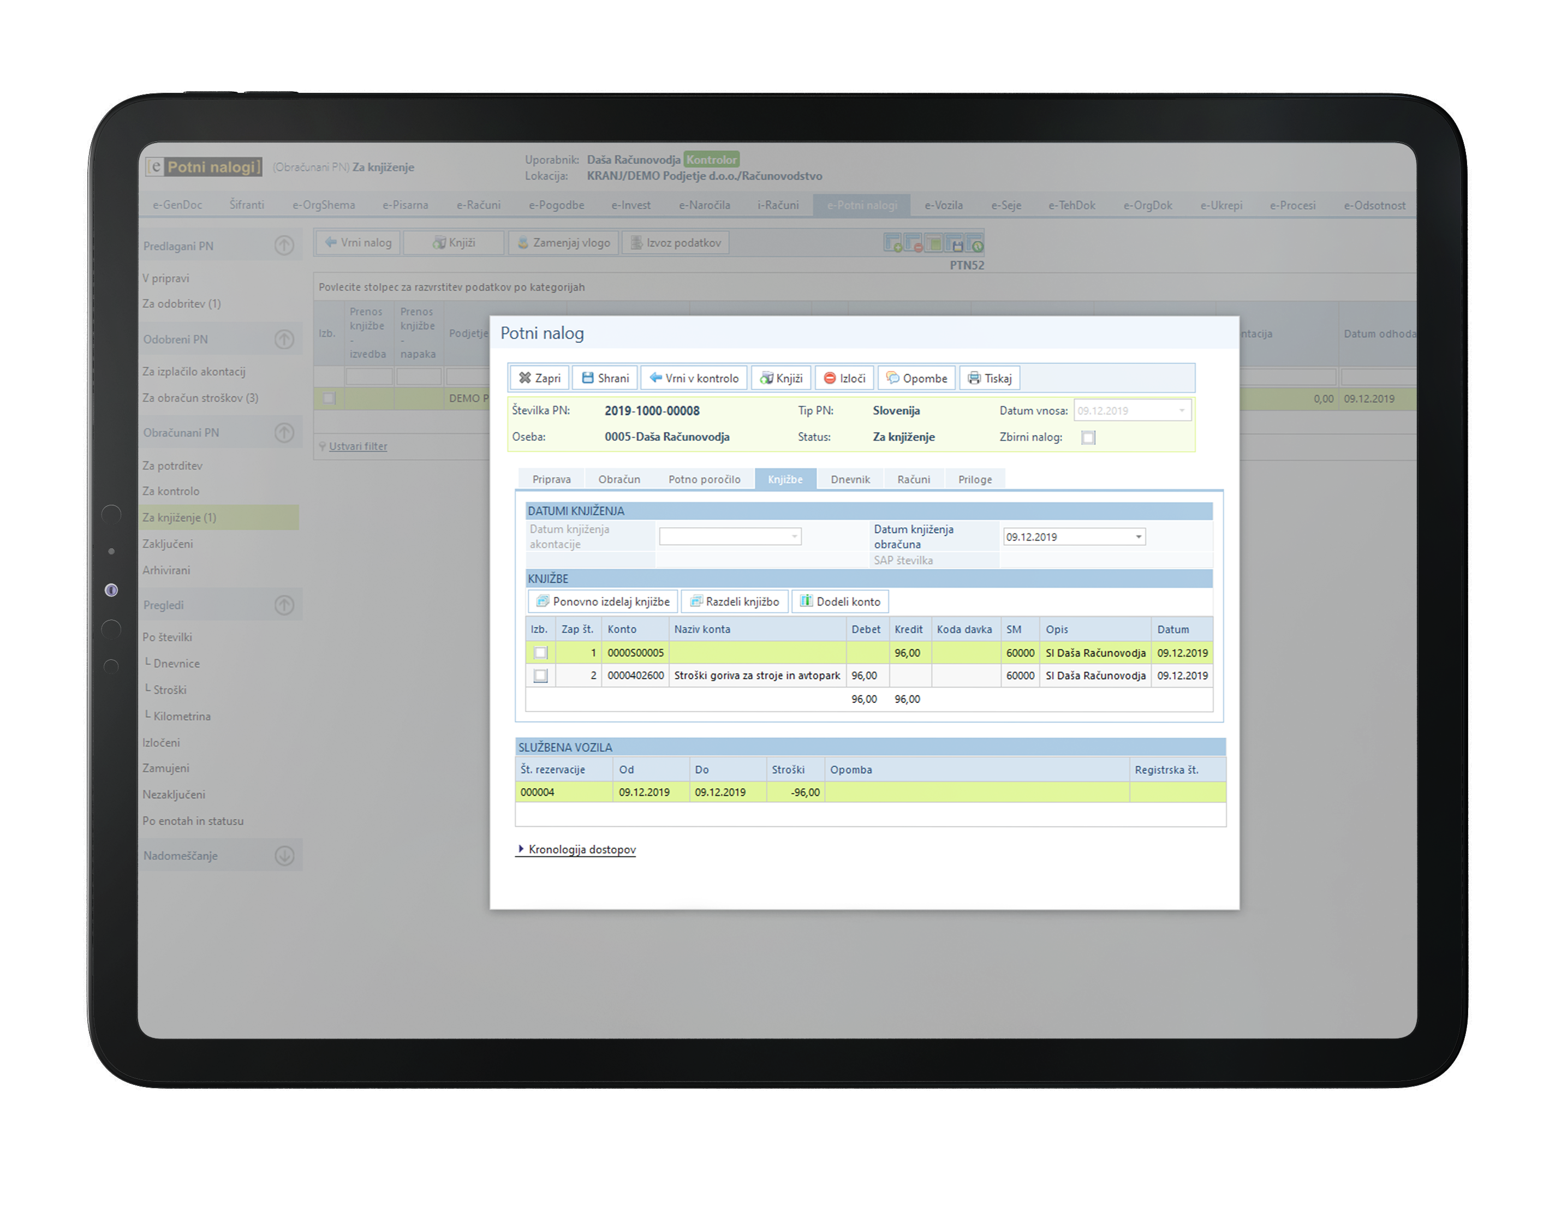1549x1205 pixels.
Task: Open Po enotah in statusu view
Action: tap(193, 821)
